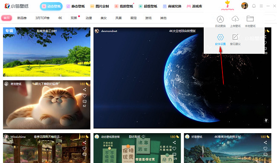The width and height of the screenshot is (277, 163).
Task: Click 动态壁纸原创馆 author avatar
Action: [x=97, y=137]
